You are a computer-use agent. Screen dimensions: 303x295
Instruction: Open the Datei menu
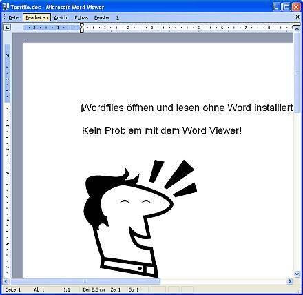coord(14,17)
